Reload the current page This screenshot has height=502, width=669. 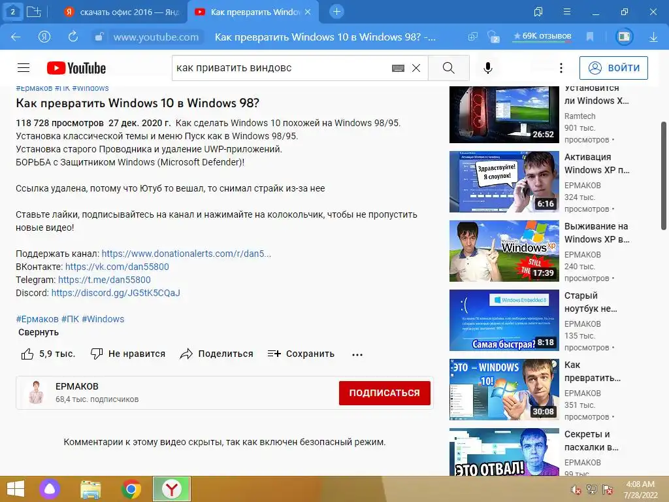pyautogui.click(x=73, y=37)
